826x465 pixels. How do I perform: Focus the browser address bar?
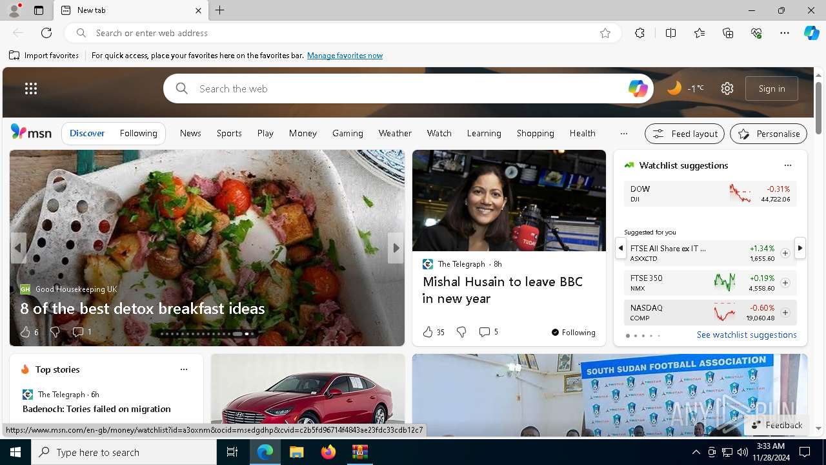[343, 33]
